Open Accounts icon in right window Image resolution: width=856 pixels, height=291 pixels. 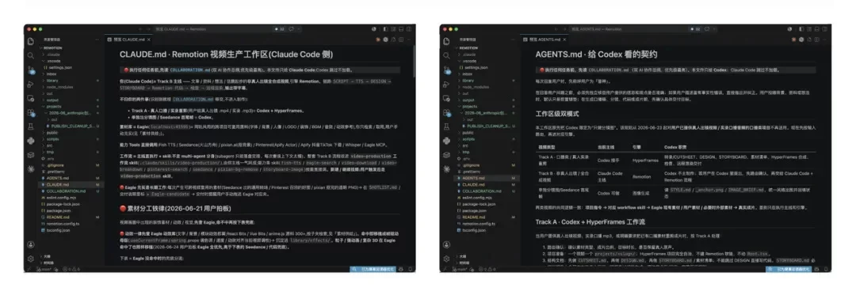[x=446, y=244]
